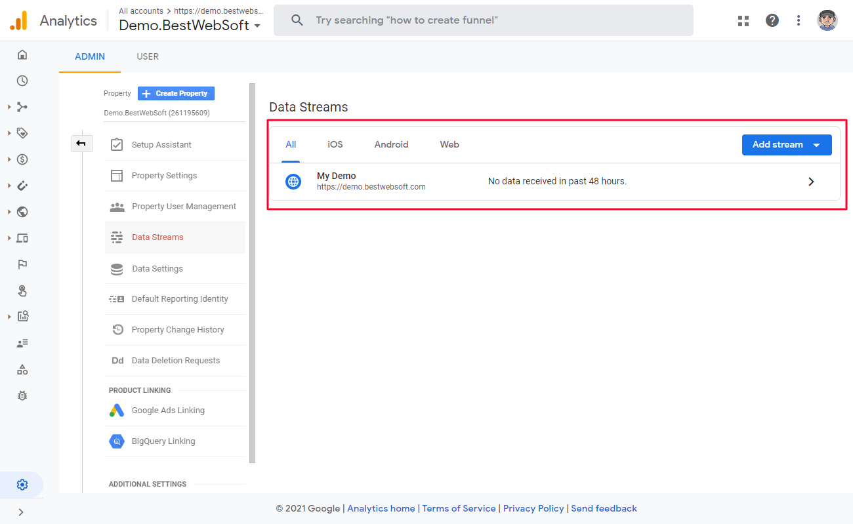Expand the Tech devices section triangle
Image resolution: width=853 pixels, height=524 pixels.
[9, 238]
